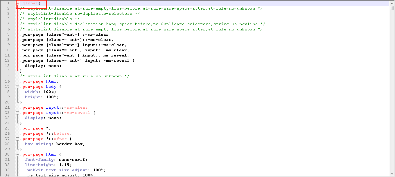Place cursor in 'box-sizing: border-box;' declaration

tap(55, 144)
